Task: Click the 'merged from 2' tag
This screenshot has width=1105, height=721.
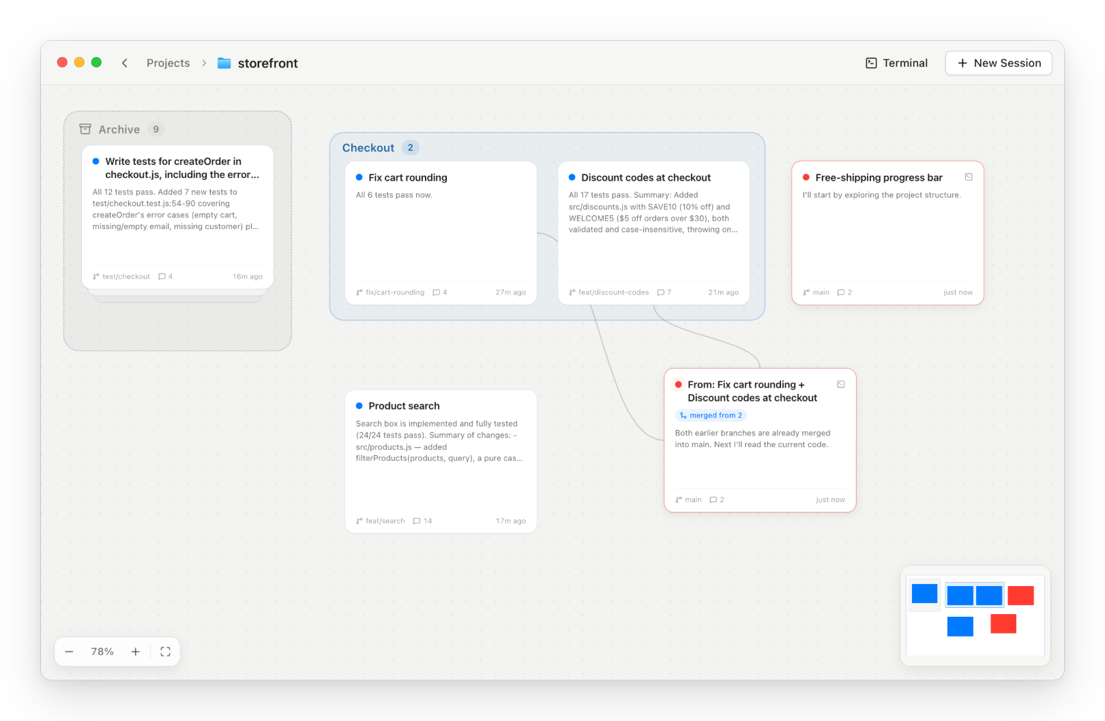Action: [711, 415]
